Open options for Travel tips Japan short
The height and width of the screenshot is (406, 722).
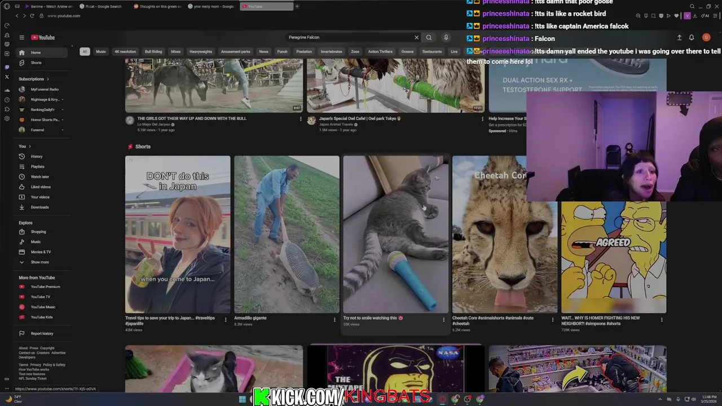[226, 320]
